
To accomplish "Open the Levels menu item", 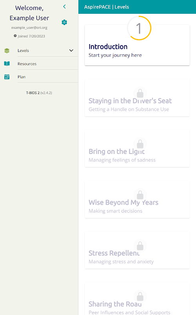I will (x=39, y=51).
